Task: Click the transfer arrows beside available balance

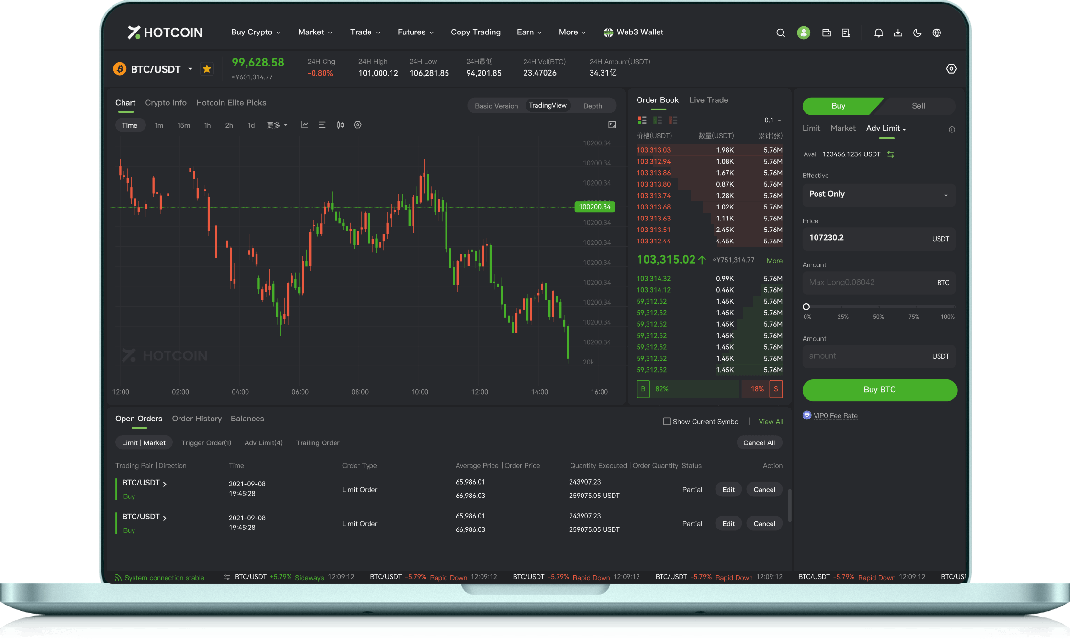Action: coord(890,154)
